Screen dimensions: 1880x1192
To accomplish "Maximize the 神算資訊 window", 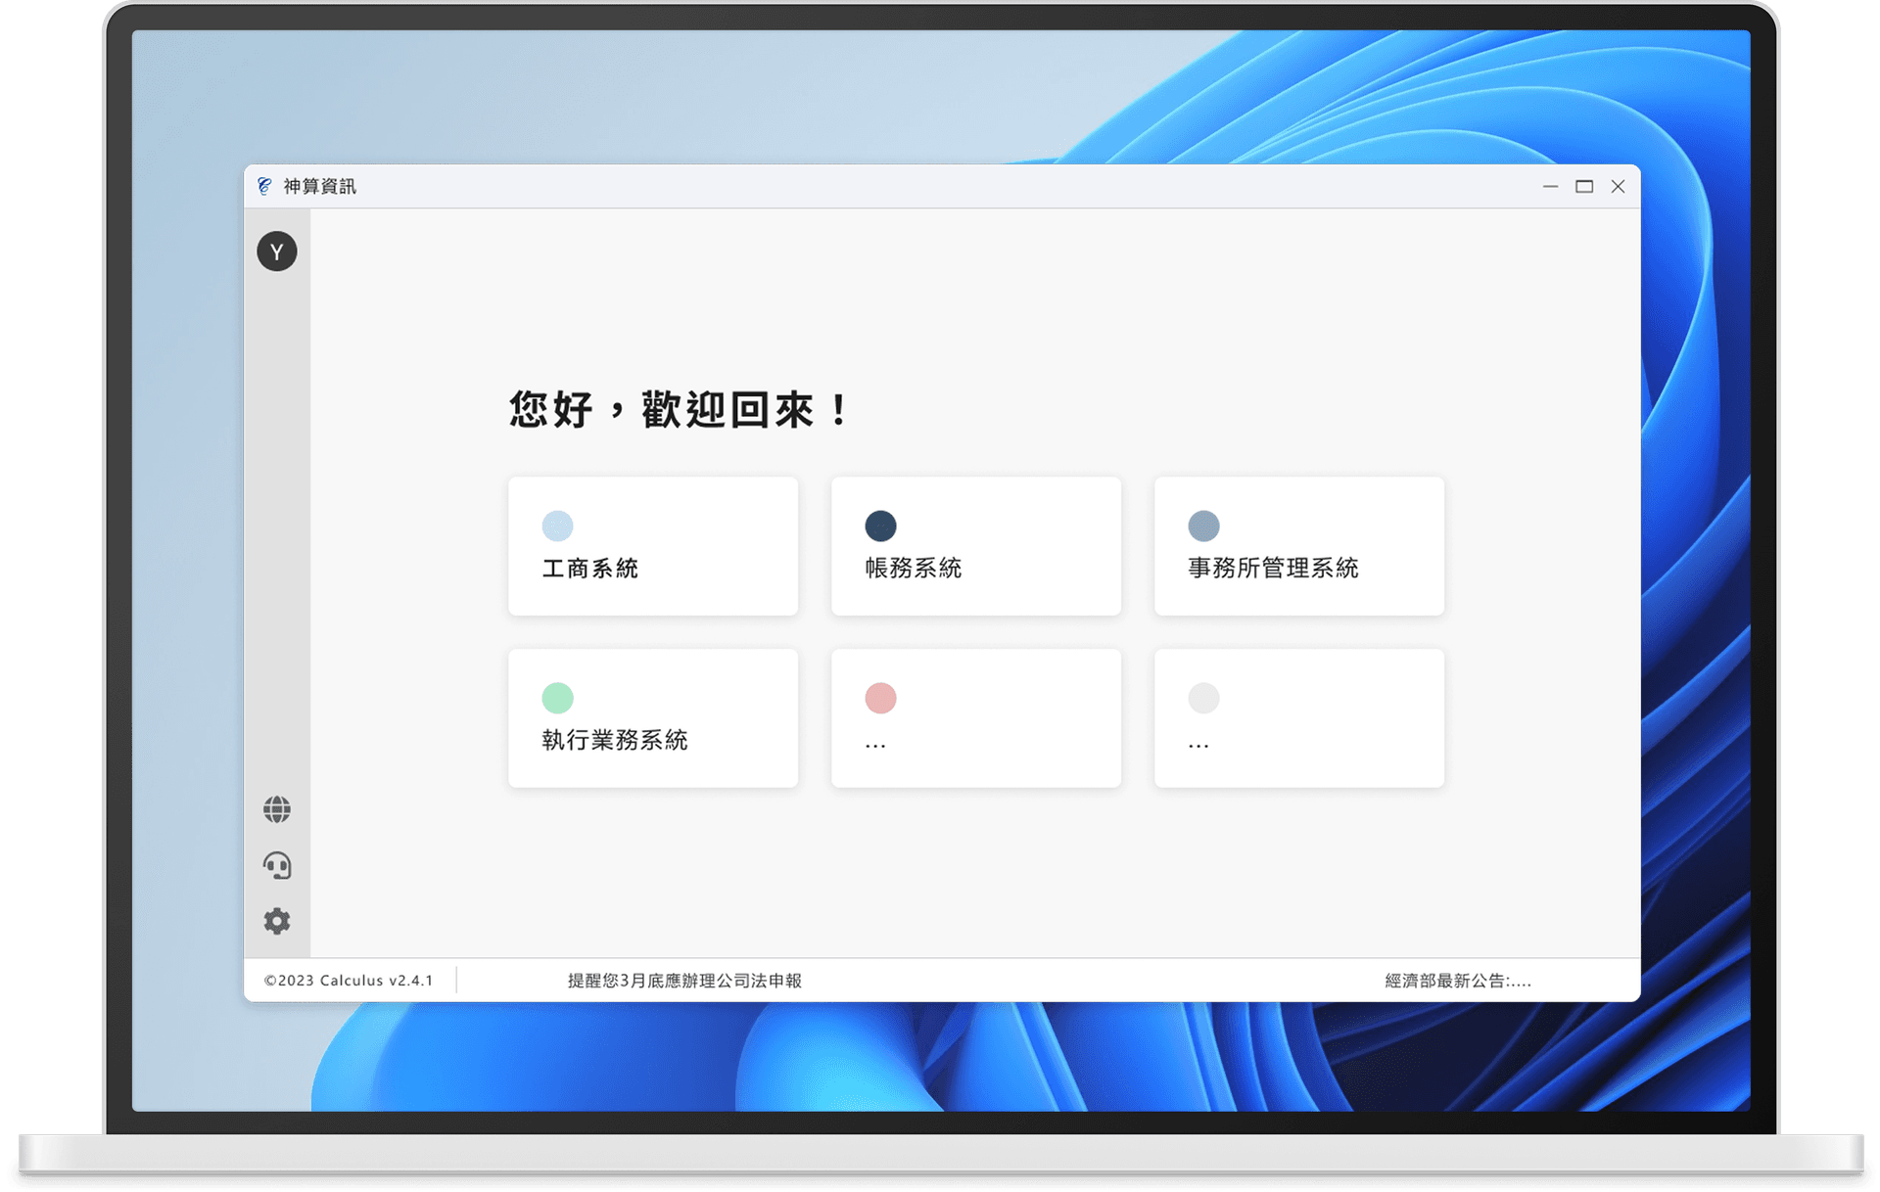I will (1583, 186).
